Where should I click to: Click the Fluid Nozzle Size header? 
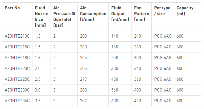(42, 17)
